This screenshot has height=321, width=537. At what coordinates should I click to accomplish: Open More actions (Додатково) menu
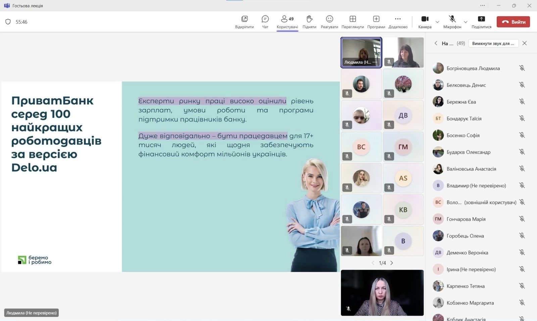[398, 22]
